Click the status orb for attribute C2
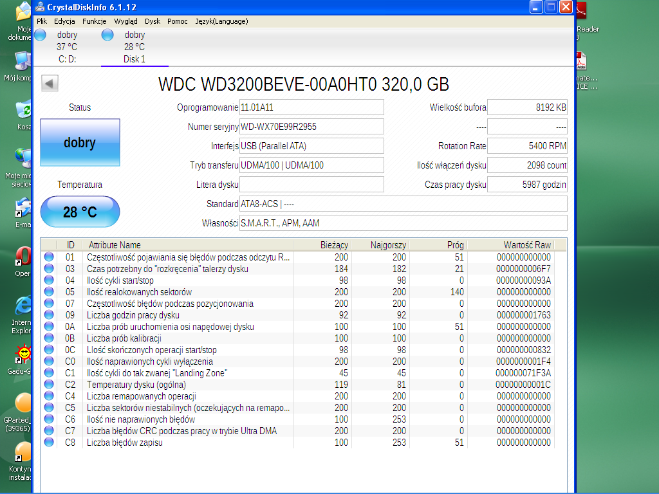Screen dimensions: 659x494 (49, 384)
